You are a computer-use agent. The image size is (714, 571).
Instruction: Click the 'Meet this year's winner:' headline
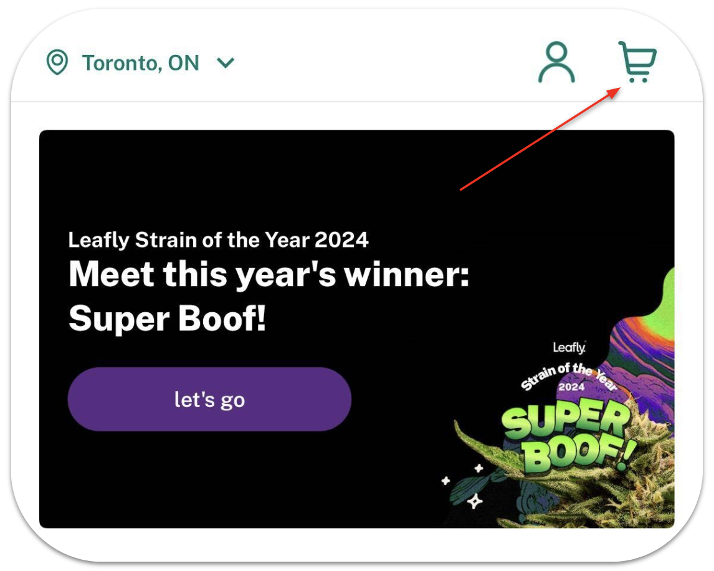coord(269,274)
